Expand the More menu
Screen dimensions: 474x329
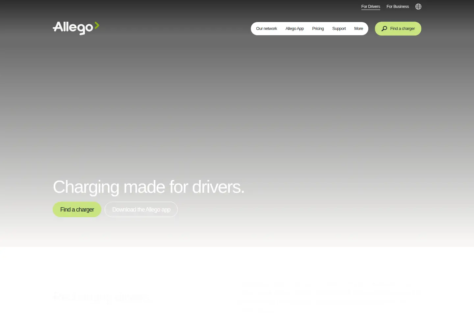pyautogui.click(x=358, y=29)
